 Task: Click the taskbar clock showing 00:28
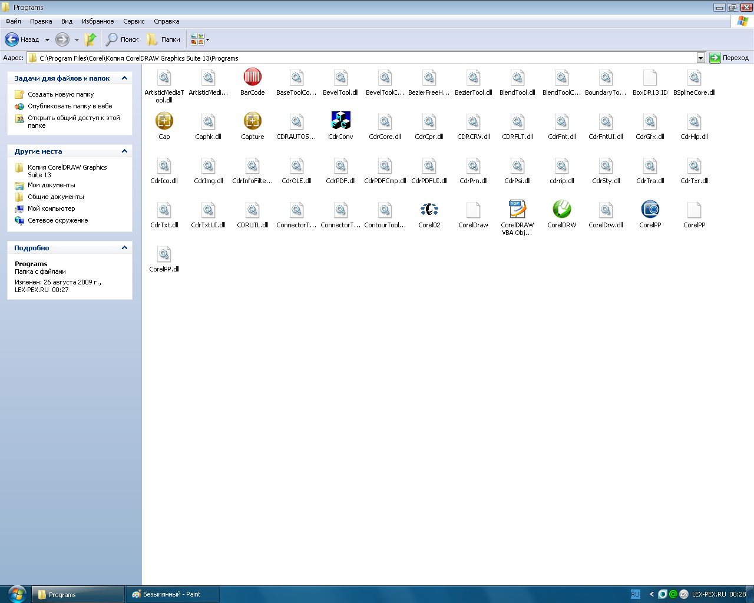tap(738, 594)
